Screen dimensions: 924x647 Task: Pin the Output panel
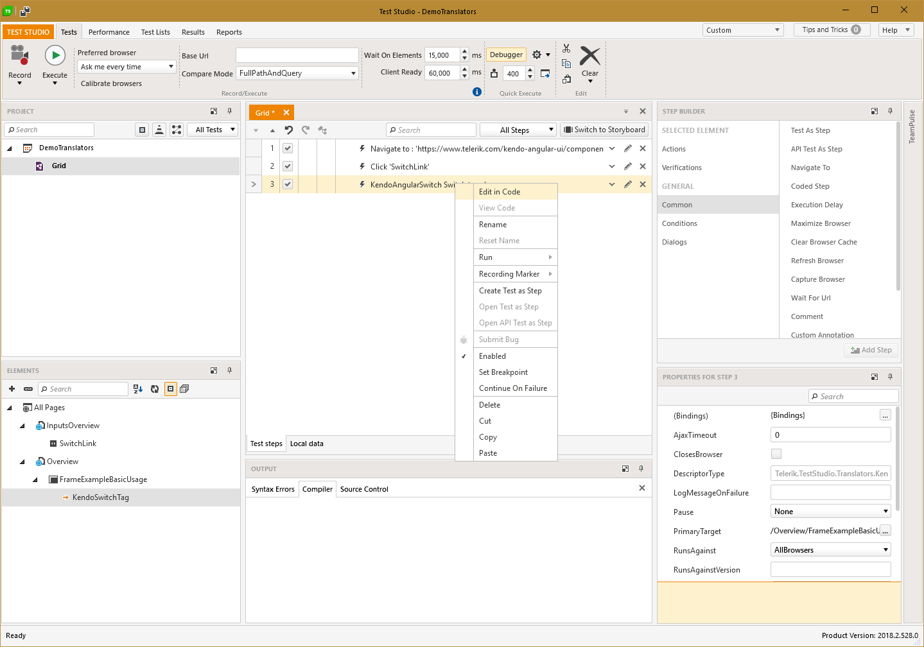pyautogui.click(x=641, y=469)
